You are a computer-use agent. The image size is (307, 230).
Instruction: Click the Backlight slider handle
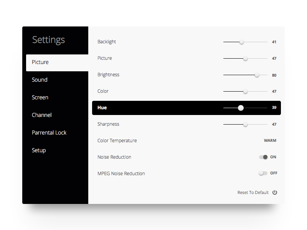point(242,42)
